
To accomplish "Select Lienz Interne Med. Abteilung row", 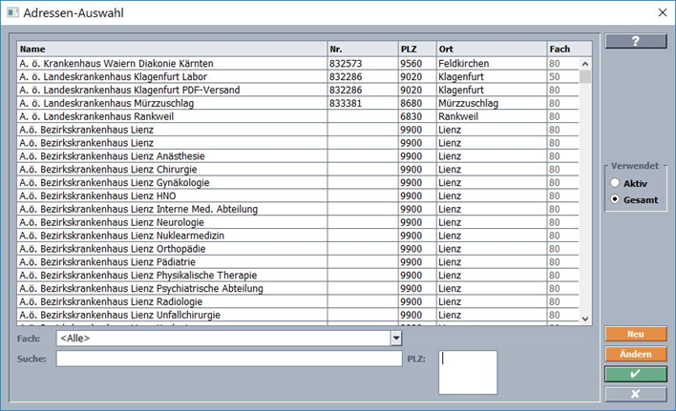I will [298, 209].
